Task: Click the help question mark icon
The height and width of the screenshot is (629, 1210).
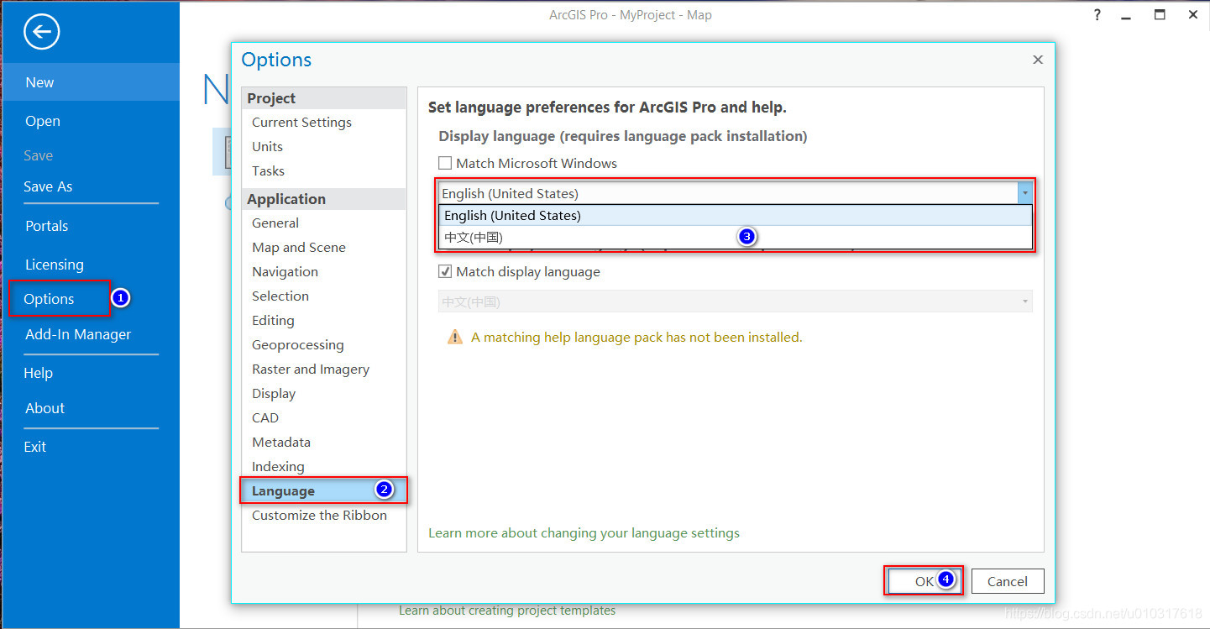Action: pos(1097,15)
